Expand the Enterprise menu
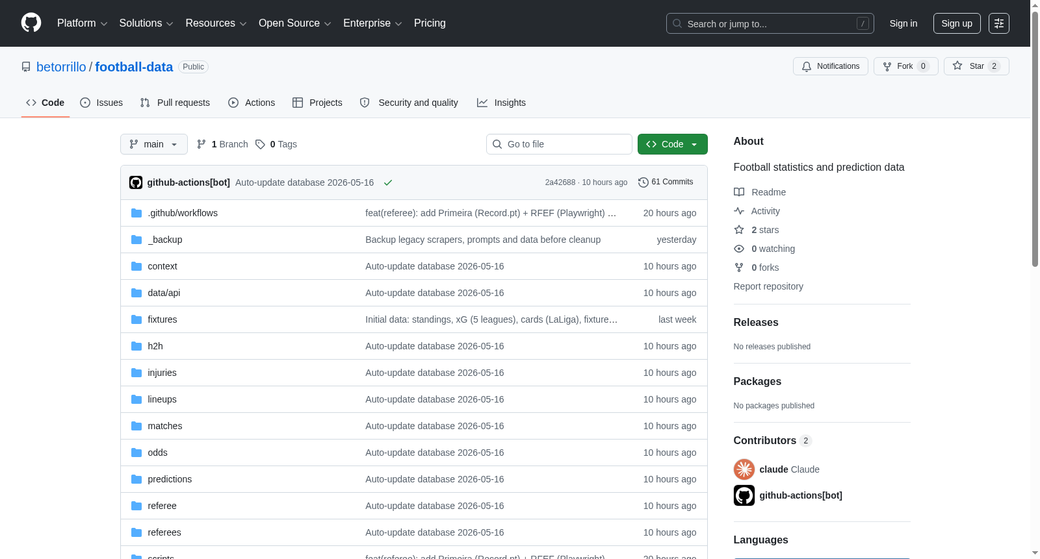The image size is (1040, 559). point(372,23)
